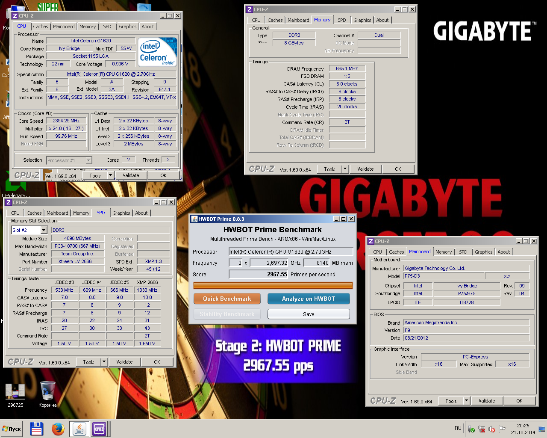
Task: Click Analyze on HWBOT button
Action: click(309, 299)
